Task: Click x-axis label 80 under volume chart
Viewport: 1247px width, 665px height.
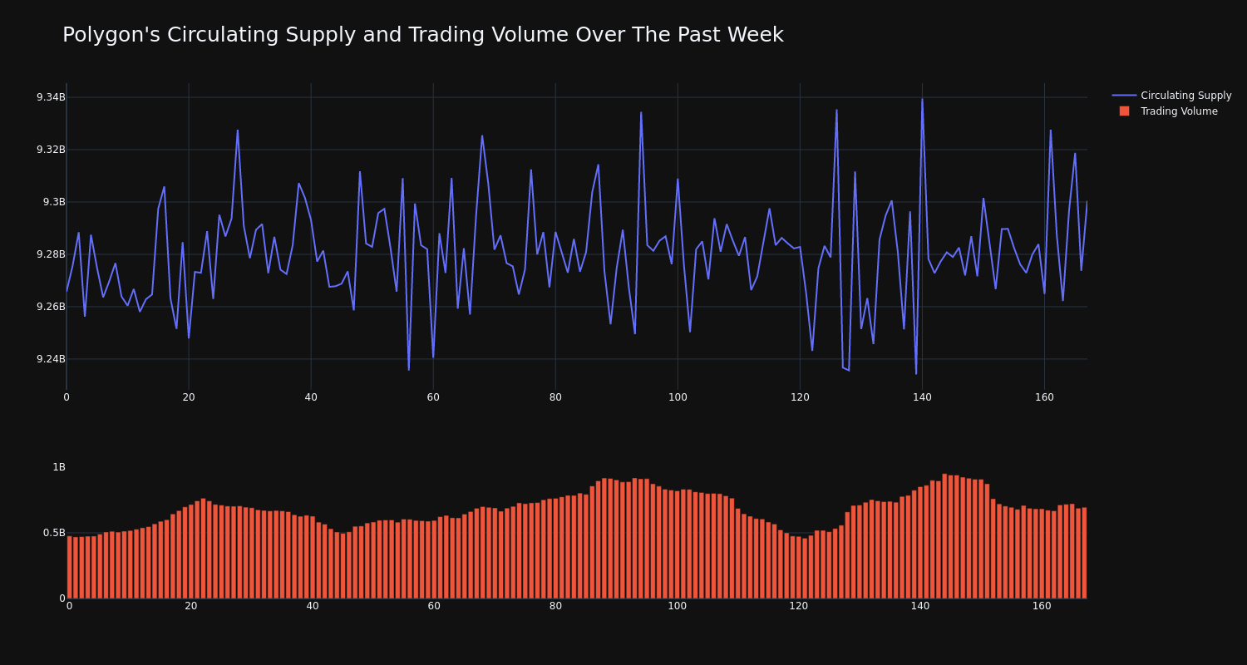Action: 555,606
